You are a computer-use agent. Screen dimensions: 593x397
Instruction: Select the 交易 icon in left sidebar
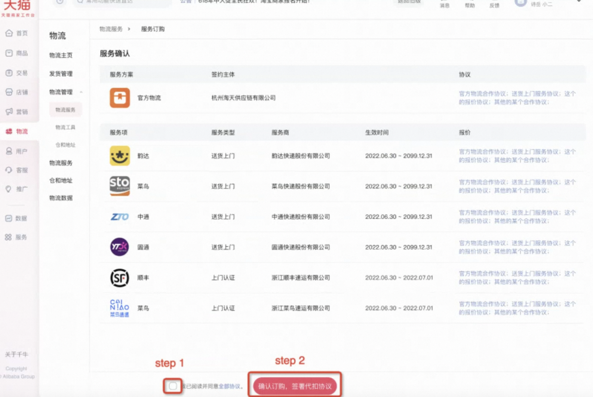pyautogui.click(x=9, y=73)
